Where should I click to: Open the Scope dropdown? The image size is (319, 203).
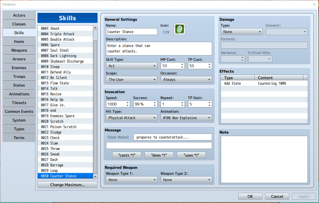click(132, 80)
